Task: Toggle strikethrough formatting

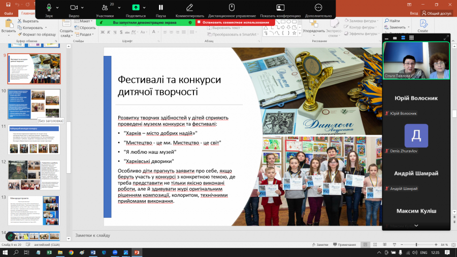Action: tap(127, 32)
